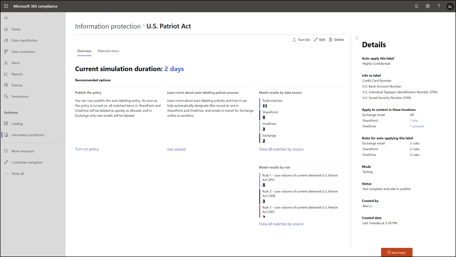
Task: Click the Information protection lock icon
Action: pos(6,135)
